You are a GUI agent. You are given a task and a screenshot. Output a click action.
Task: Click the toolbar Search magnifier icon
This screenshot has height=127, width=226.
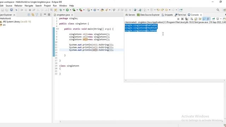click(x=218, y=10)
